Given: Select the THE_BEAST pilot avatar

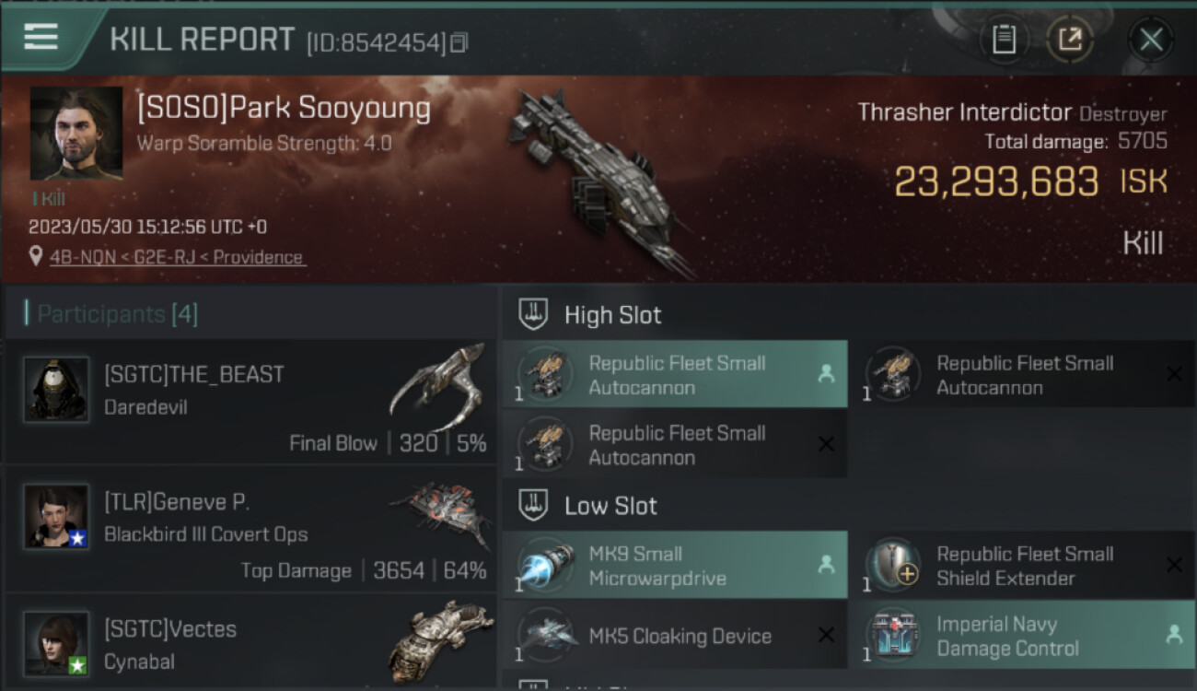Looking at the screenshot, I should [x=56, y=390].
